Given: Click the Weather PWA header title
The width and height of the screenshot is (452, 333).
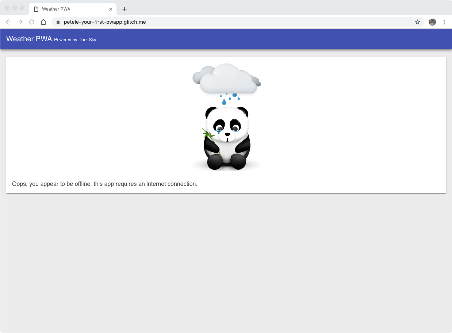Looking at the screenshot, I should [x=29, y=39].
